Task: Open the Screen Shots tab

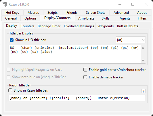Action: (x=95, y=13)
